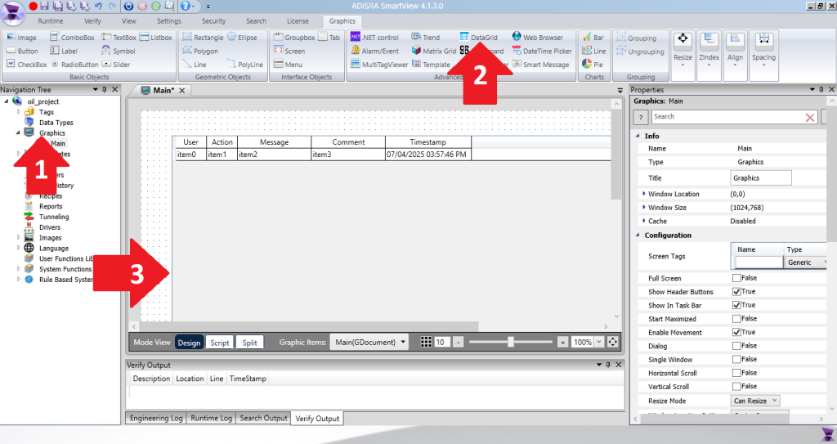Toggle Start Maximized checkbox
This screenshot has width=837, height=444.
coord(736,318)
